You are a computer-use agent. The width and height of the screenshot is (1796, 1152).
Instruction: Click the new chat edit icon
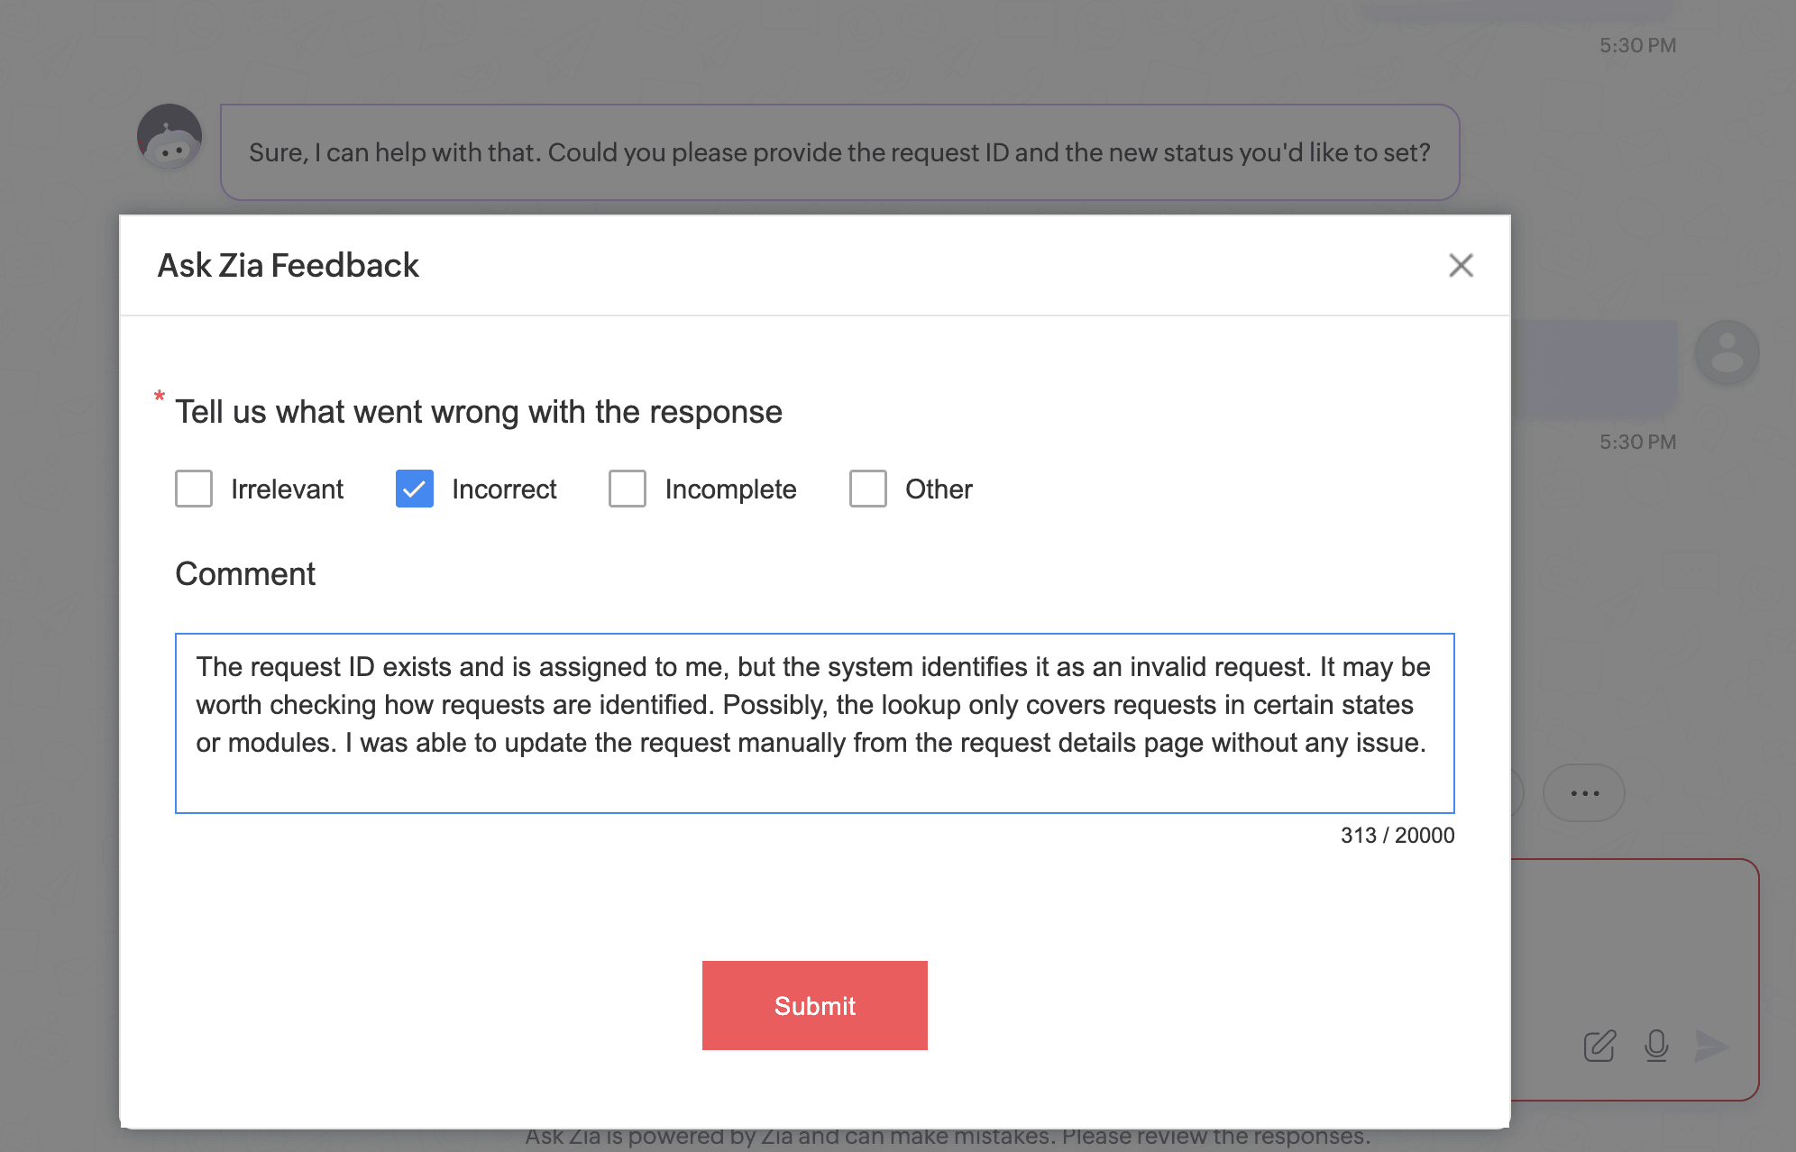pyautogui.click(x=1600, y=1046)
